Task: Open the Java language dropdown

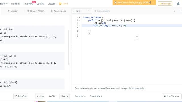Action: click(x=82, y=11)
